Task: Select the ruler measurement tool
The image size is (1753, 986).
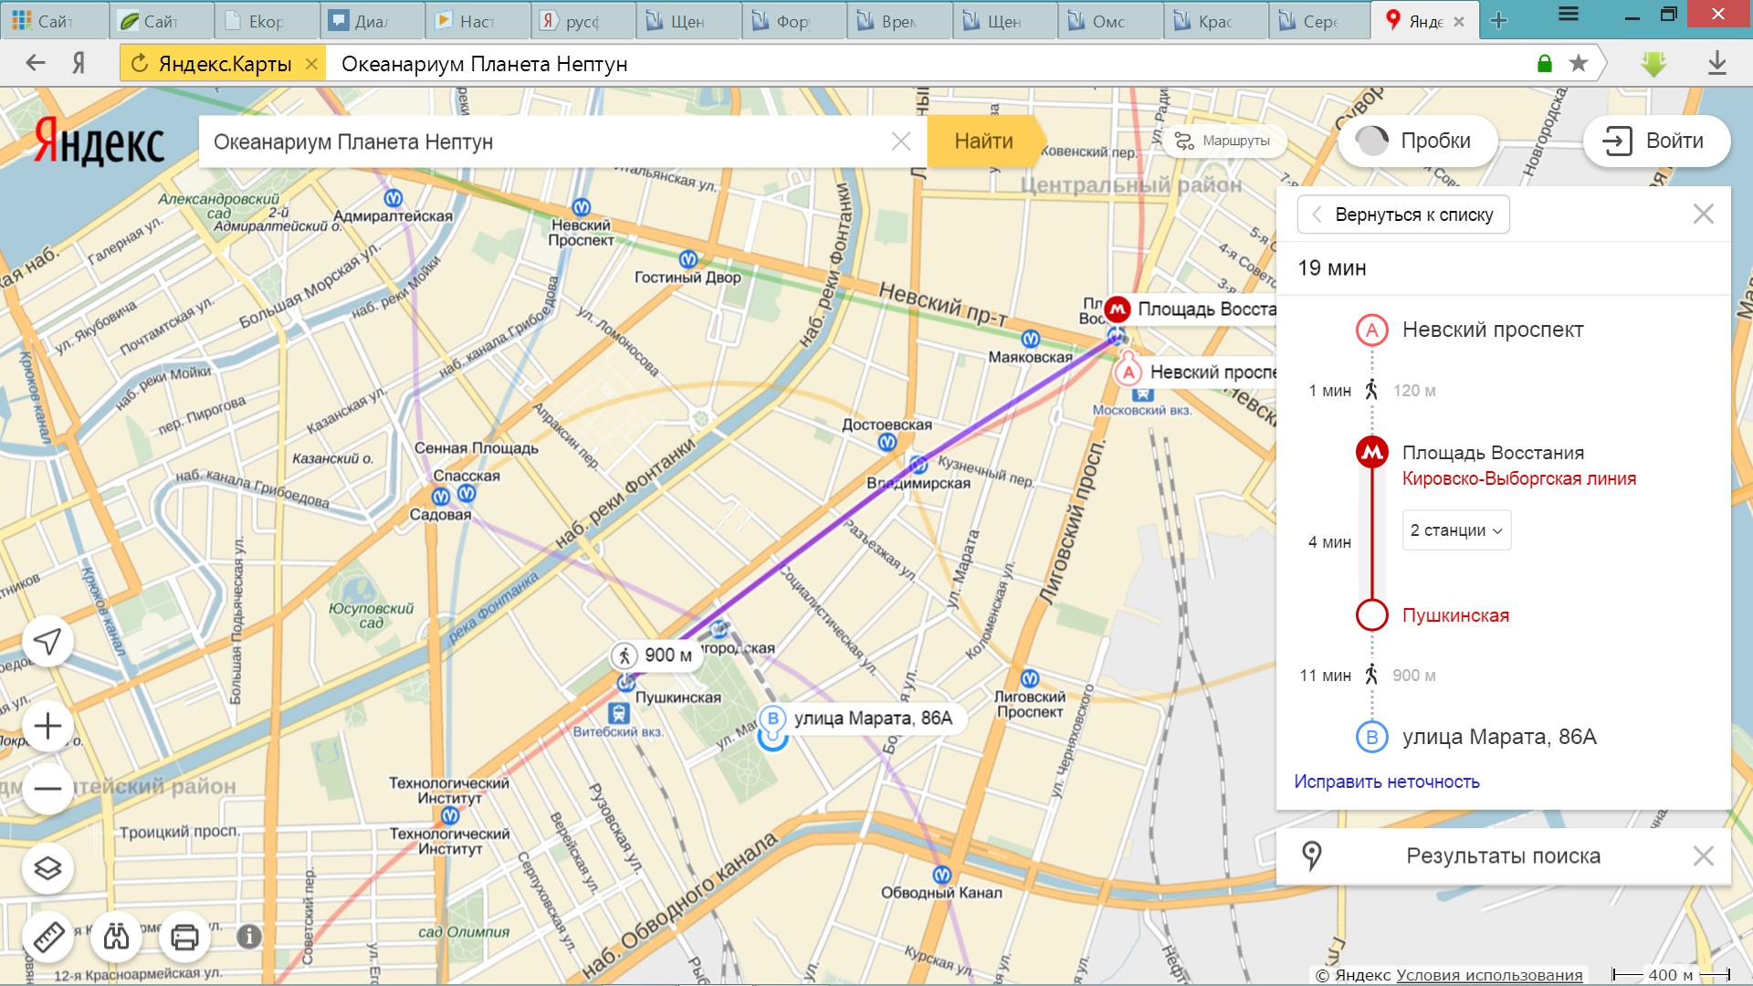Action: tap(47, 937)
